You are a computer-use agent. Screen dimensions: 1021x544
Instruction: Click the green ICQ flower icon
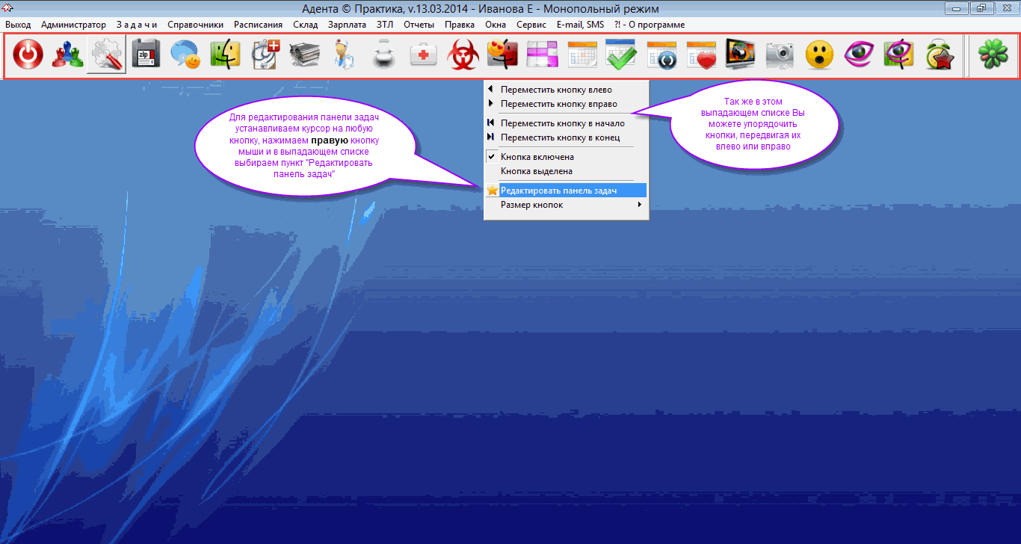point(993,55)
